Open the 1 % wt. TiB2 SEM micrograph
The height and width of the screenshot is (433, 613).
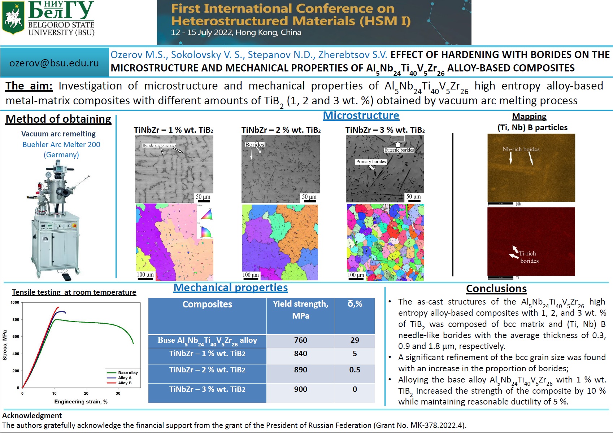pyautogui.click(x=174, y=169)
